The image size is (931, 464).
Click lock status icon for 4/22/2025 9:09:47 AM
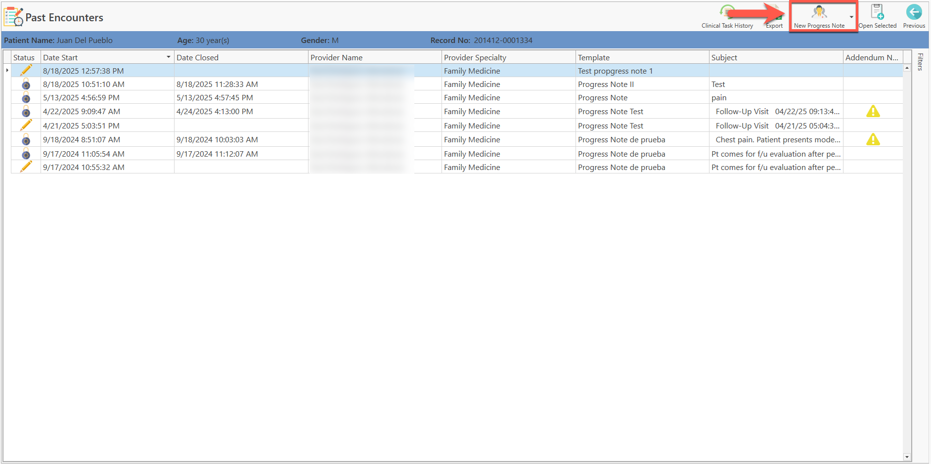(x=26, y=111)
